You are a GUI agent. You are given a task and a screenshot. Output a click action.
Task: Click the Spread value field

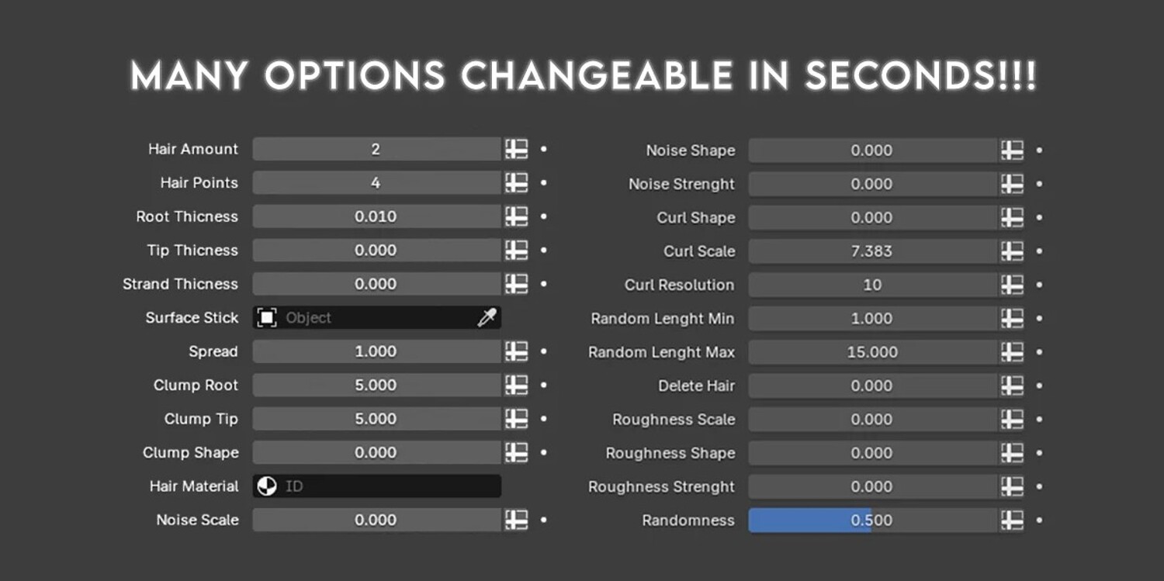[376, 351]
